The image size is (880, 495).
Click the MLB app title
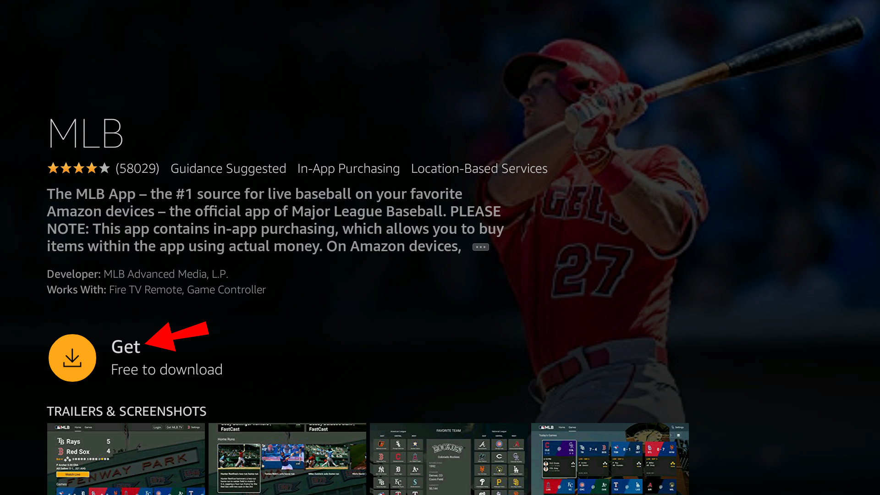86,134
